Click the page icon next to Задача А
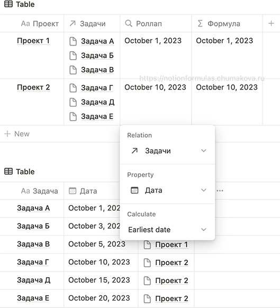Viewport: 280px width, 308px height. 73,41
